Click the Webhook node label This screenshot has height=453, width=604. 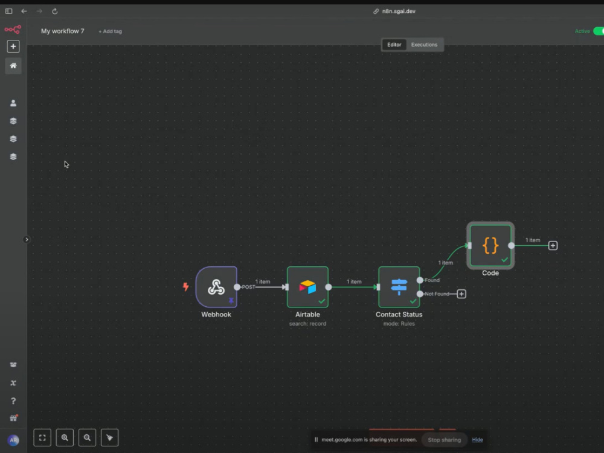pyautogui.click(x=216, y=314)
